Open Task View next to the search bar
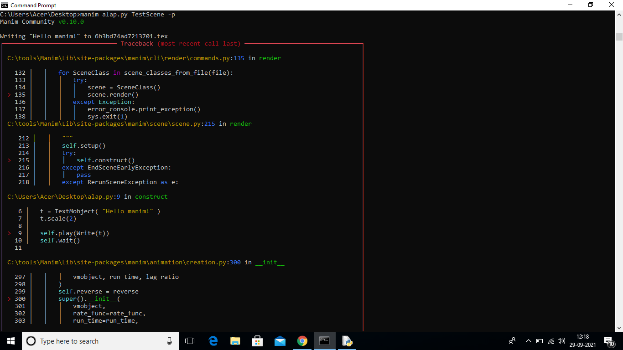The height and width of the screenshot is (350, 623). click(x=190, y=340)
